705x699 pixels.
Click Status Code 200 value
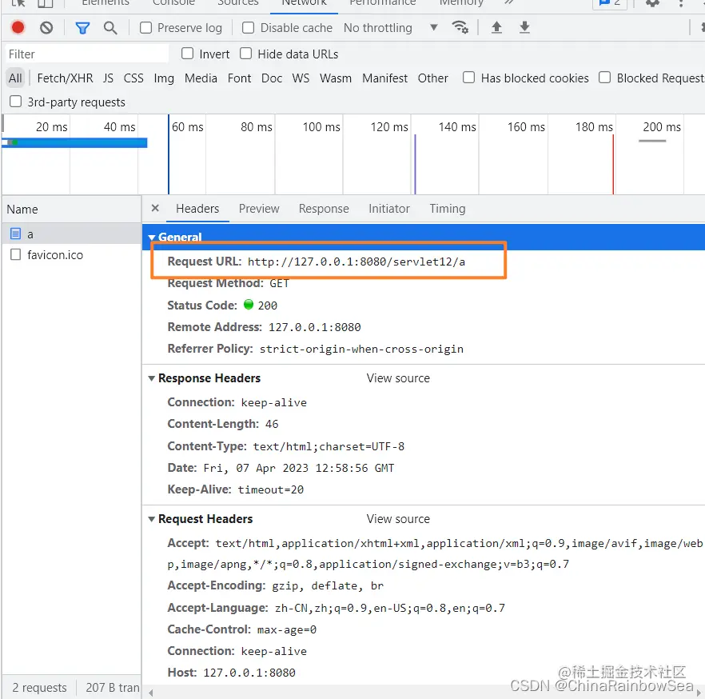coord(267,306)
